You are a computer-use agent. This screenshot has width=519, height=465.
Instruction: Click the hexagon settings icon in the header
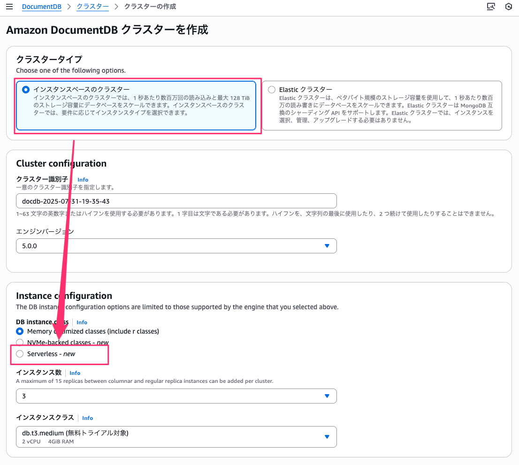click(x=508, y=7)
